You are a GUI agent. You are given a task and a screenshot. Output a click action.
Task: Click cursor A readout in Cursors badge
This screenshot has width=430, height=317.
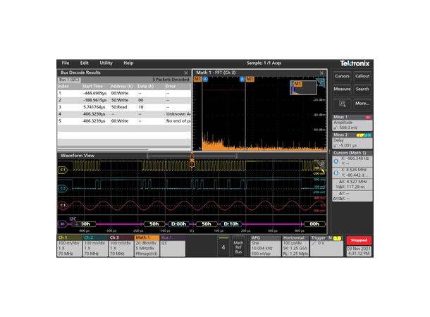point(352,161)
